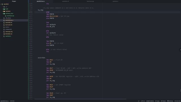The width and height of the screenshot is (181, 102).
Task: Open assemble.sh from the project tree
Action: click(x=9, y=23)
